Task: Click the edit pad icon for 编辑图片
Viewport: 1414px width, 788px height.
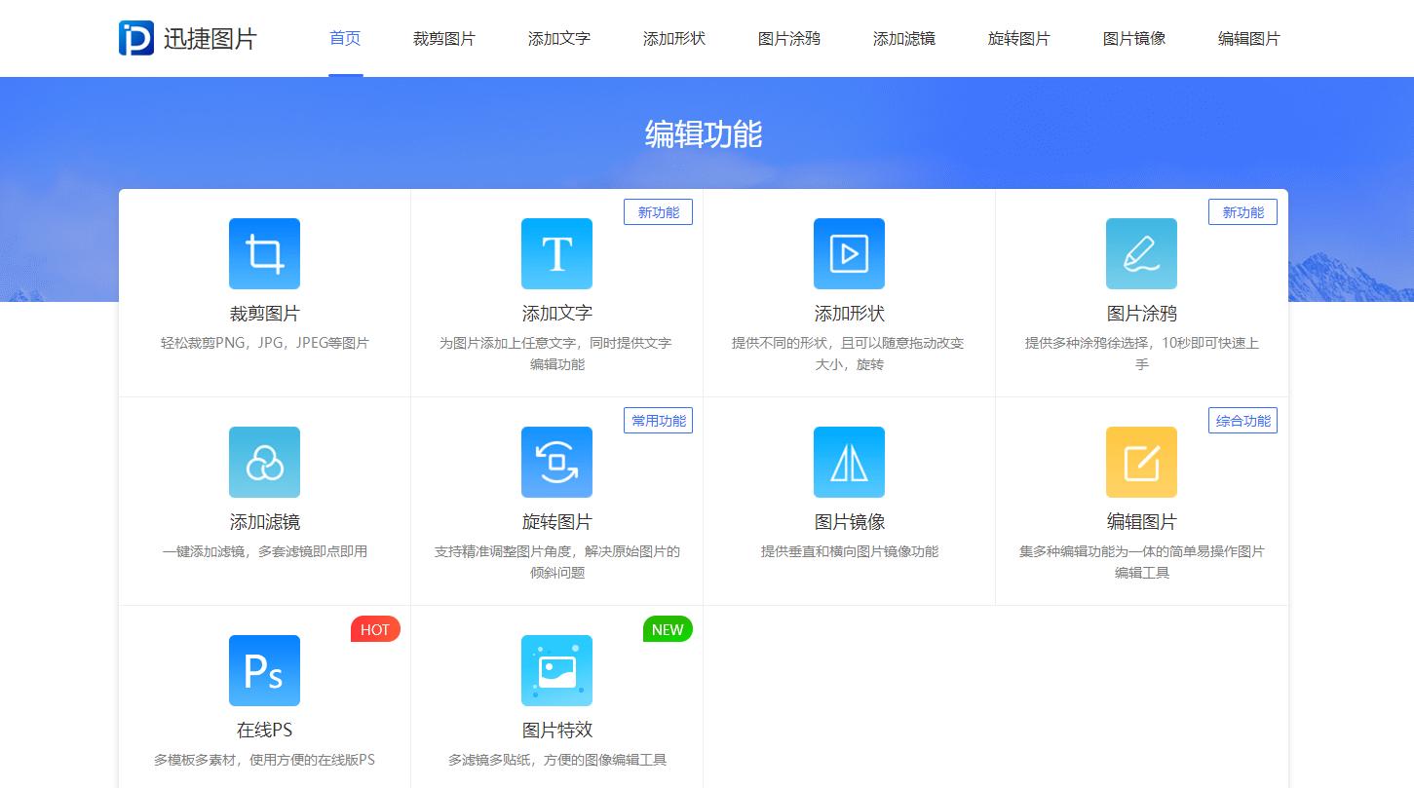Action: pyautogui.click(x=1141, y=462)
